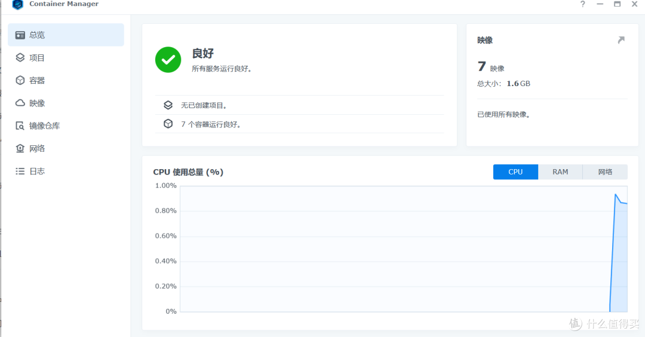
Task: Click the layers icon beside 无已创建项目
Action: pos(168,105)
